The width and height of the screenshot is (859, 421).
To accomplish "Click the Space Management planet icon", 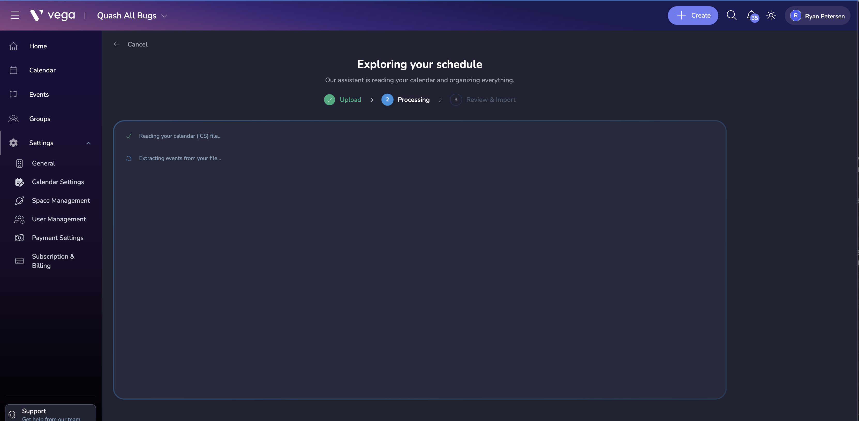I will coord(19,200).
